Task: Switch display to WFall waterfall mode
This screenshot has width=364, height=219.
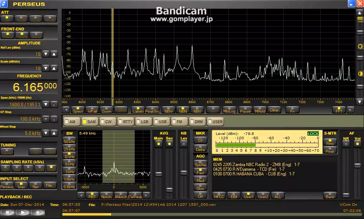Action: click(x=92, y=110)
